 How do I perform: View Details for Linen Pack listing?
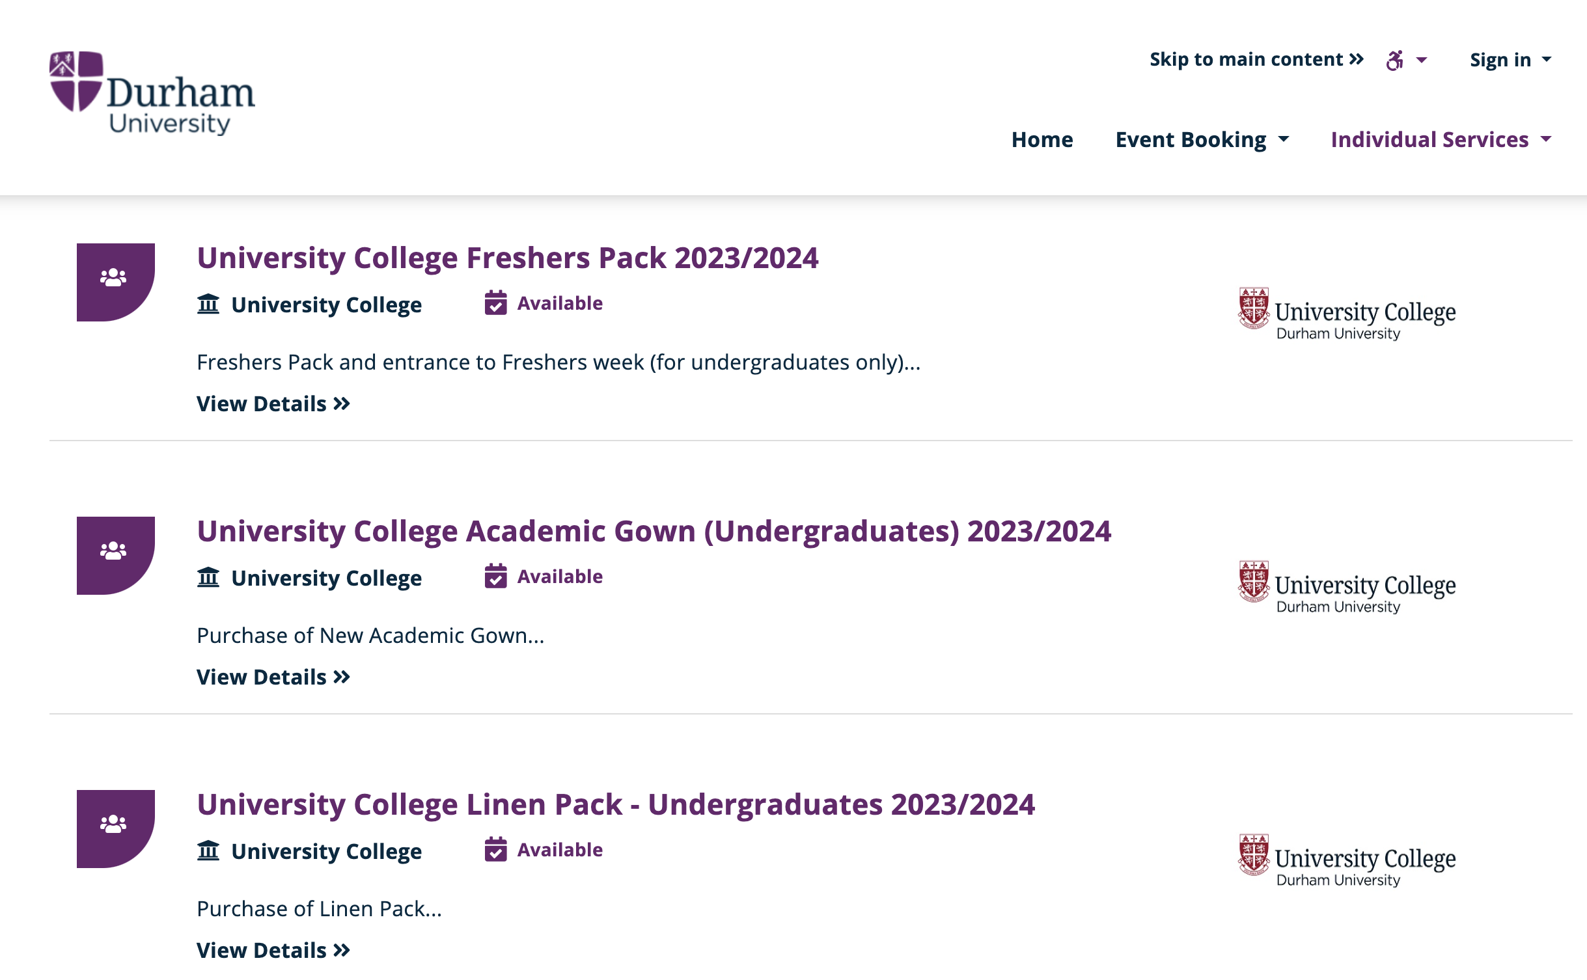click(273, 950)
